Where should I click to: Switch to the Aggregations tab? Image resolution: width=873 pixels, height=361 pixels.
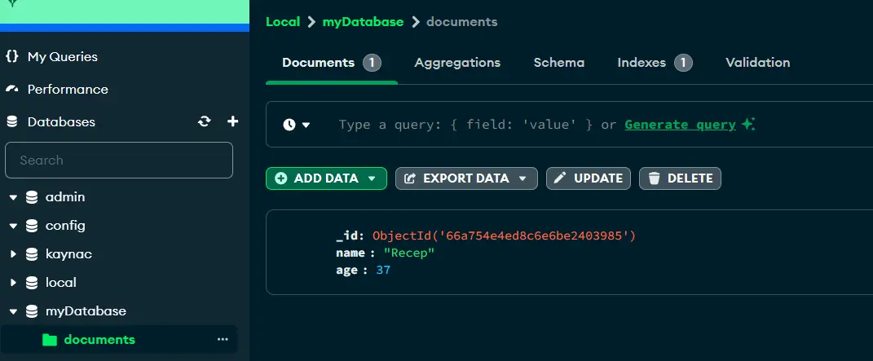click(x=457, y=62)
